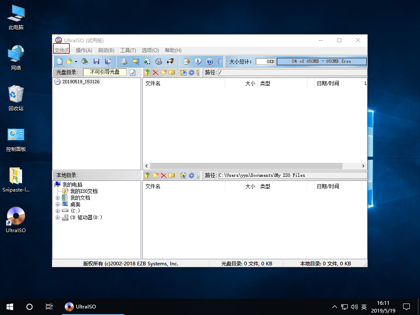Viewport: 420px width, 315px height.
Task: Click the 大小总计 0KB size field
Action: click(265, 62)
